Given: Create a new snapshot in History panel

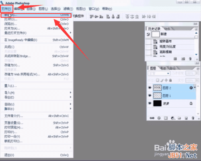Looking at the screenshot, I should (x=183, y=59).
